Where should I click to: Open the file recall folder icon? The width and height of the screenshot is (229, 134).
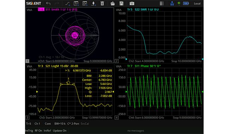point(113,4)
